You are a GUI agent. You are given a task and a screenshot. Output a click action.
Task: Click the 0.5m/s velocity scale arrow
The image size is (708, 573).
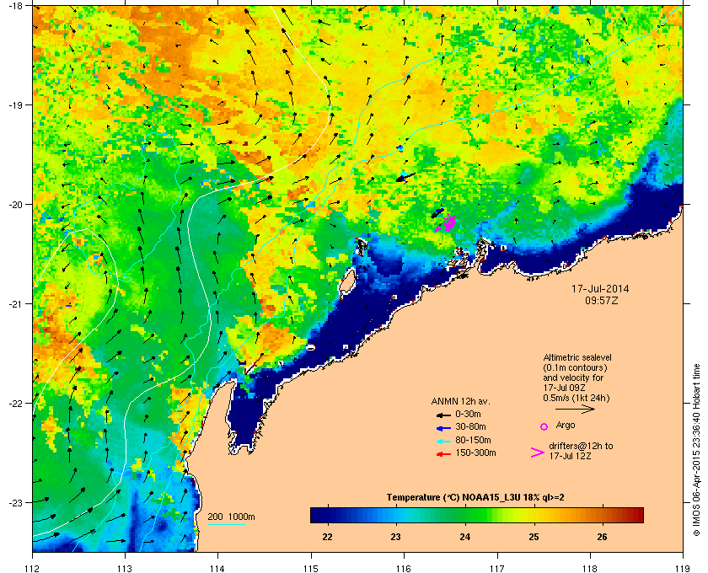pyautogui.click(x=575, y=410)
